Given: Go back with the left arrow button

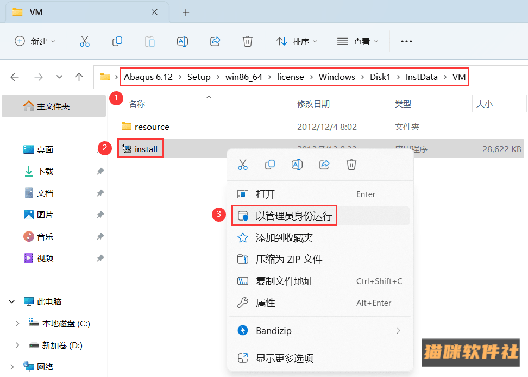Looking at the screenshot, I should (15, 77).
